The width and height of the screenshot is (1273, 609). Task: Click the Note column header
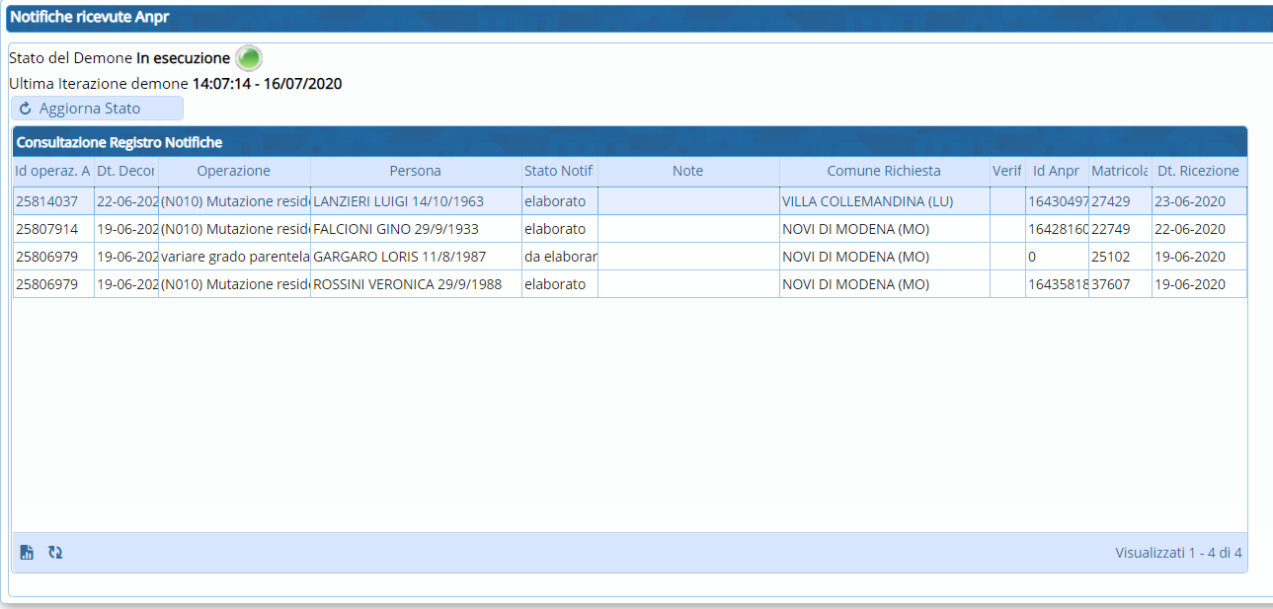click(x=687, y=171)
